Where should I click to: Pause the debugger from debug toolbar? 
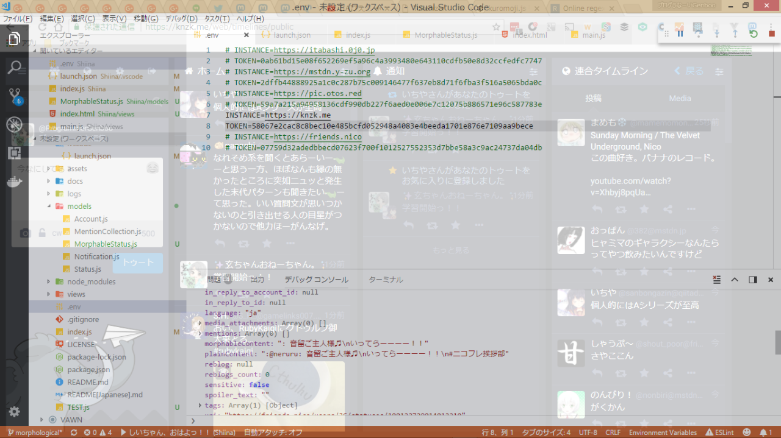(680, 34)
